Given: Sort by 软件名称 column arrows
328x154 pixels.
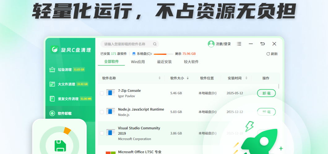Looking at the screenshot, I should coord(160,78).
